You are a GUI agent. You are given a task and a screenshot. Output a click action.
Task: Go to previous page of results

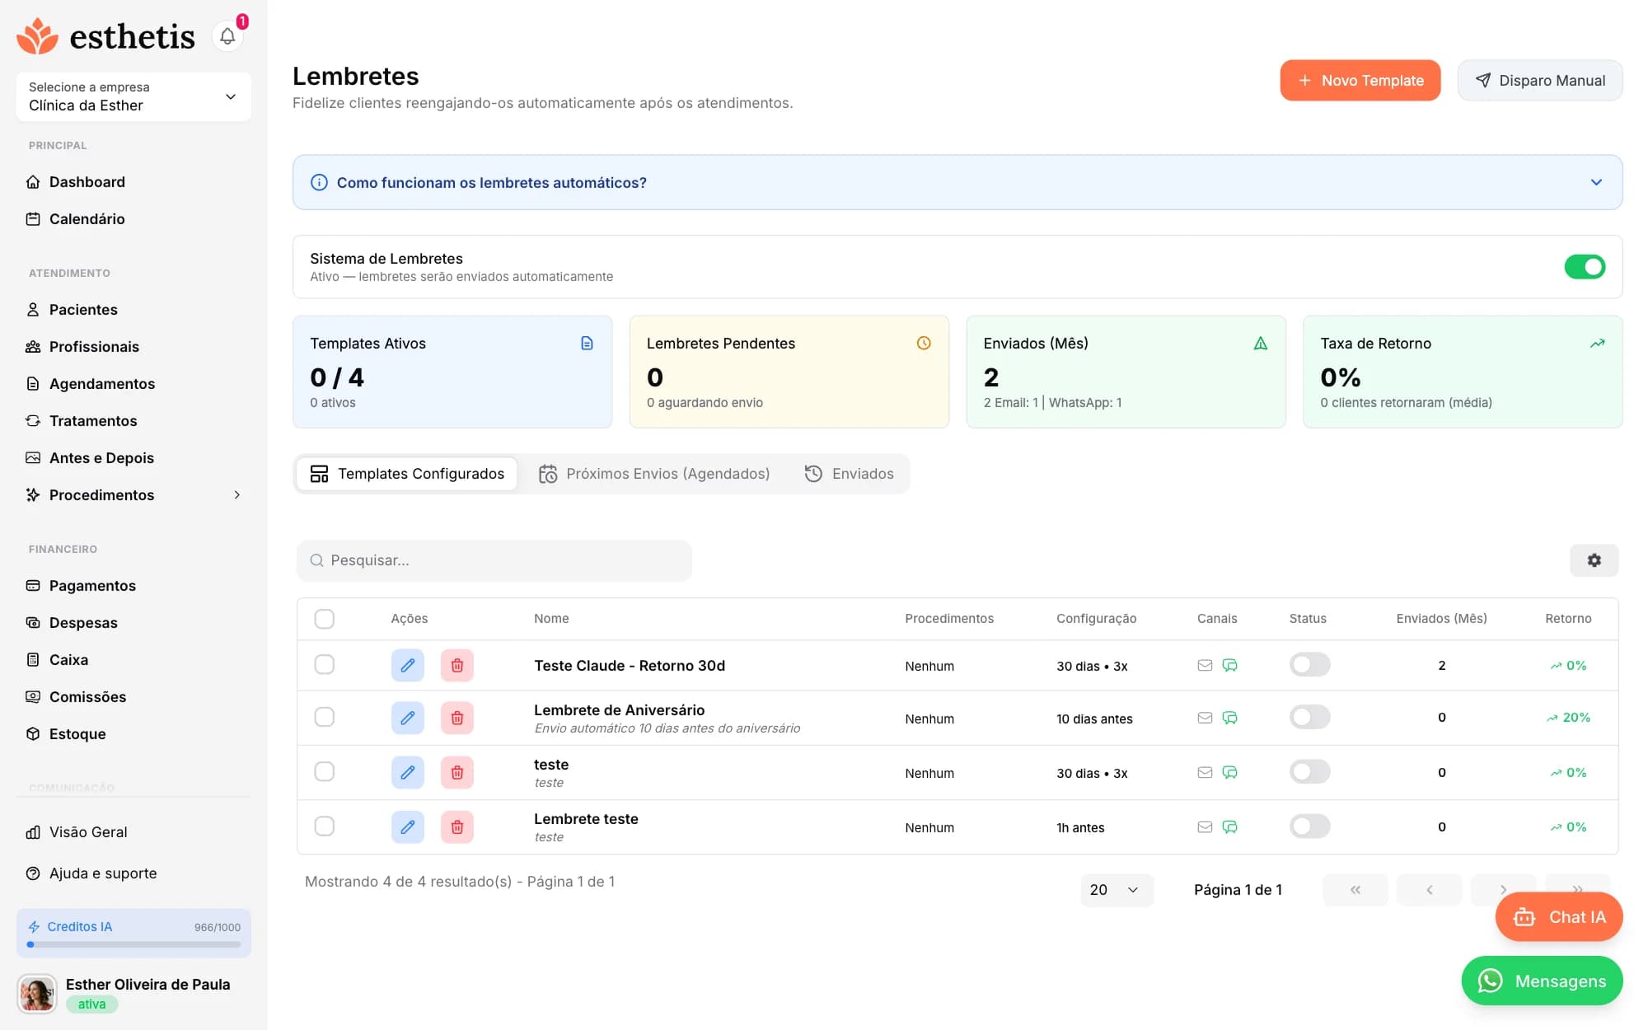pos(1429,890)
